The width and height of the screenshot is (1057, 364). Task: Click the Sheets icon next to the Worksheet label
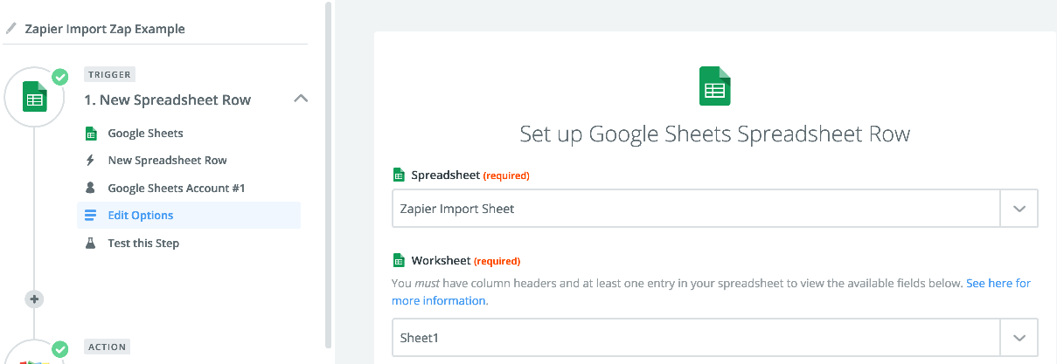pos(399,260)
